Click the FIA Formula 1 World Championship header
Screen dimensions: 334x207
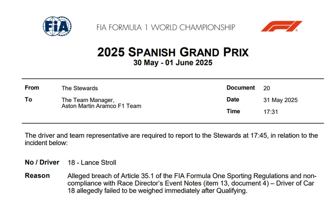(x=166, y=27)
